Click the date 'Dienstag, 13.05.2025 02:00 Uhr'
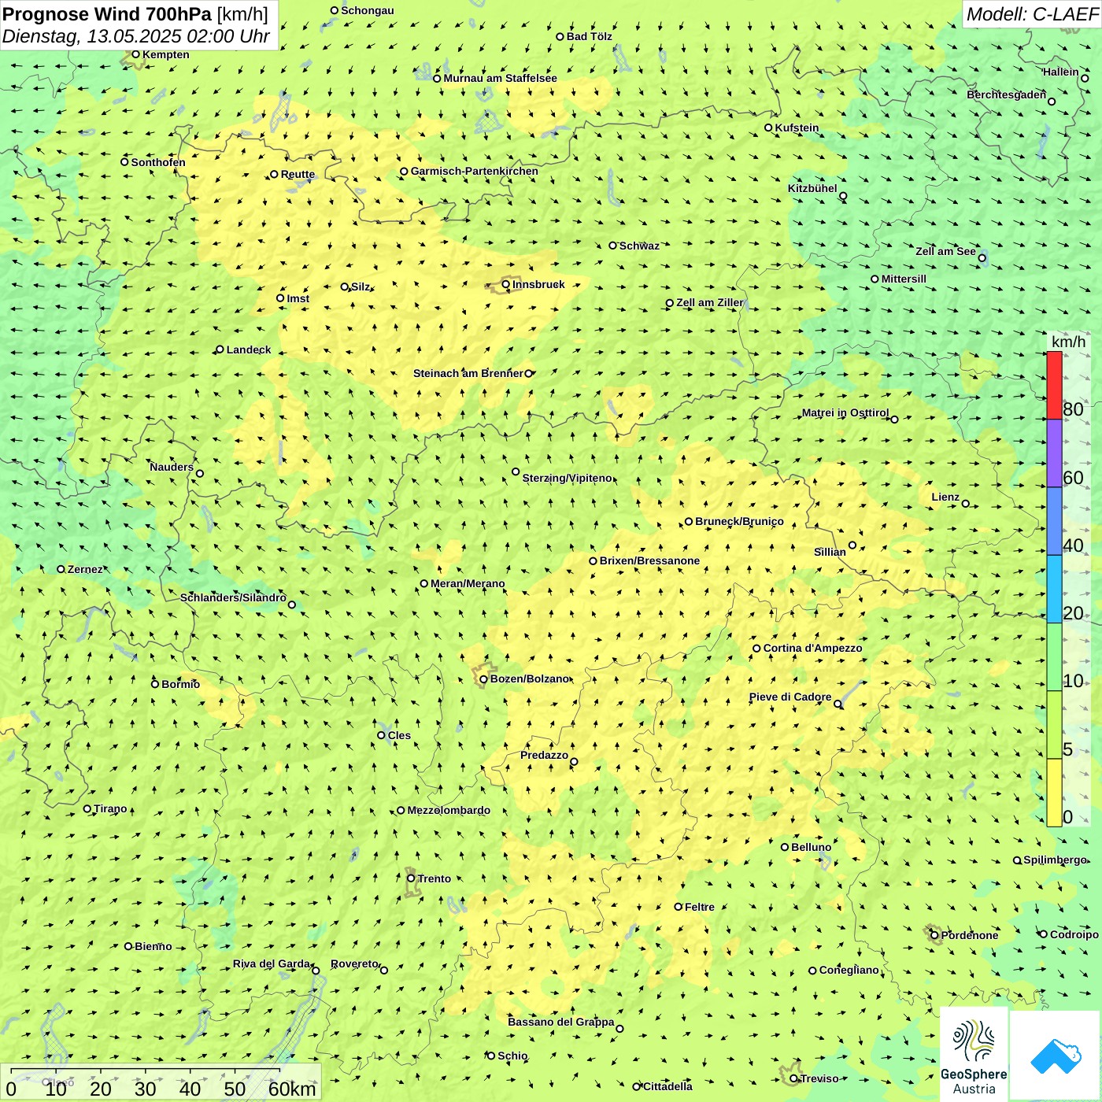Screen dimensions: 1102x1102 136,36
